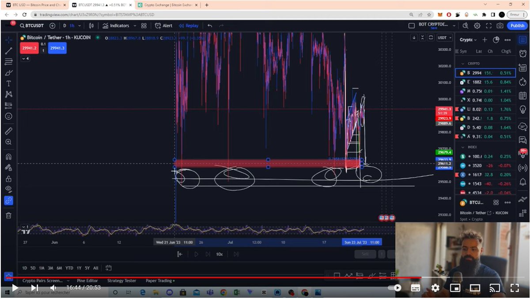Publish the trading idea
Screen dimensions: 530x299
517,26
